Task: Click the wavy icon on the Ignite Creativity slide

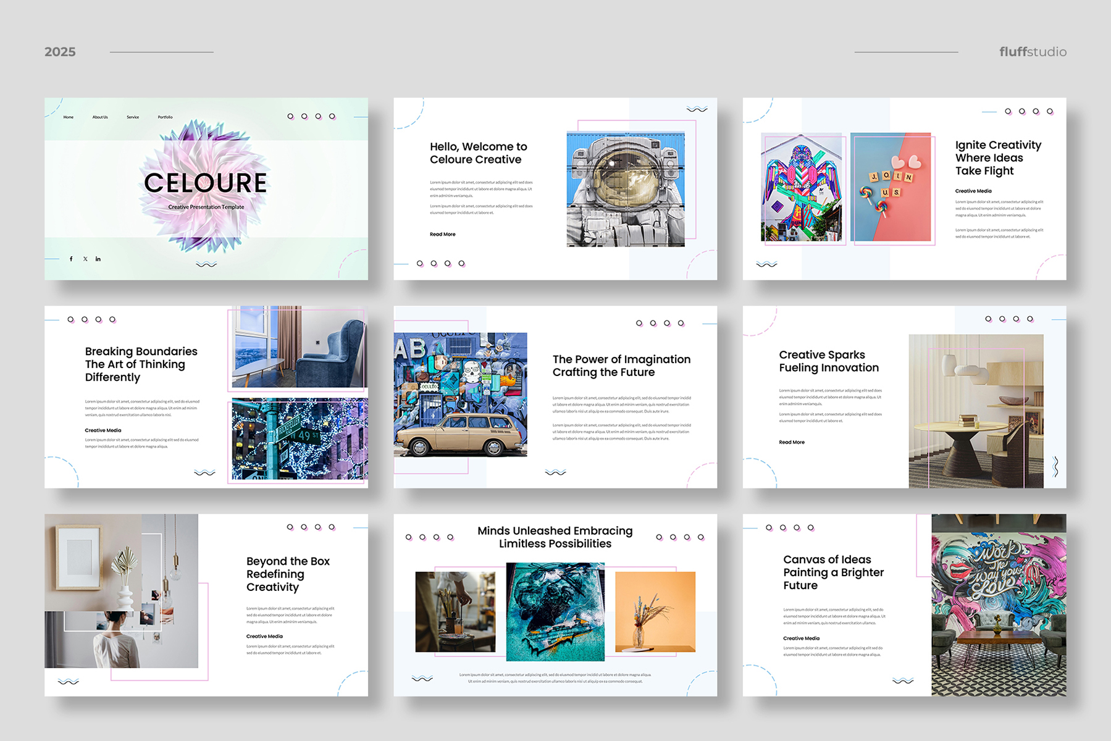Action: click(766, 264)
